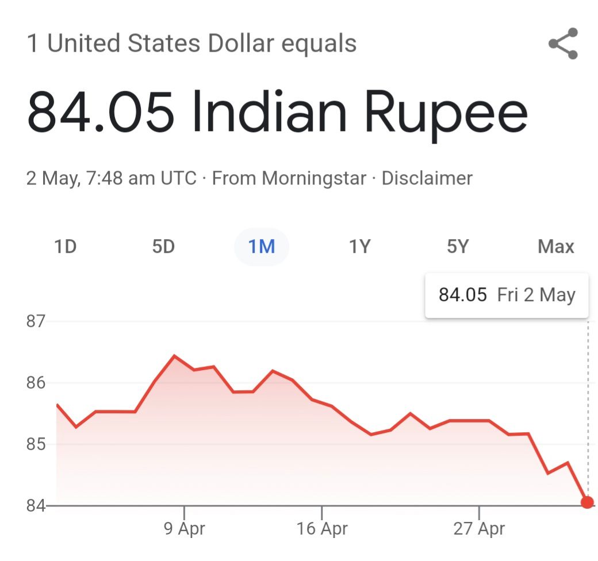598x561 pixels.
Task: Click the 2 May, 7:48 am UTC timestamp
Action: (112, 178)
